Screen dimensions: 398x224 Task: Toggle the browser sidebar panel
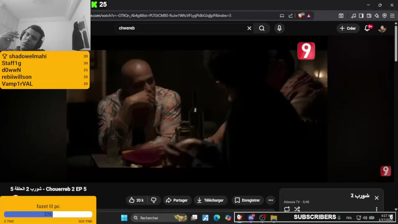[361, 16]
